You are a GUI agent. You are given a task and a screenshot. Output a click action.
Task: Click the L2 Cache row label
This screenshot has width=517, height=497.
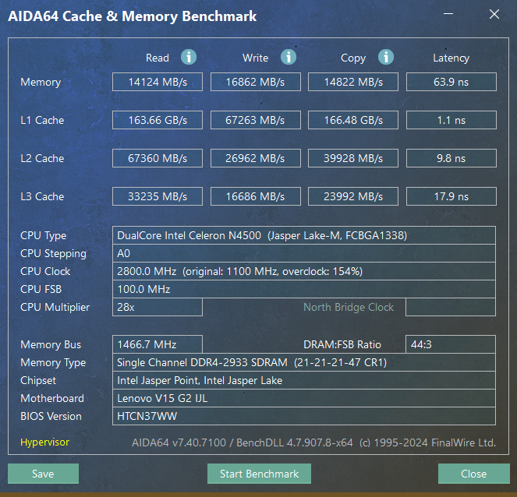coord(42,158)
